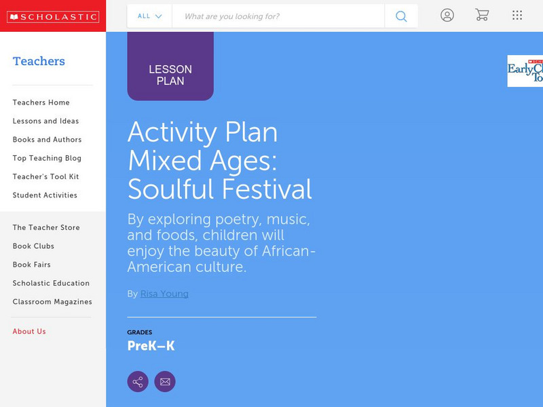
Task: Click the purple share icon
Action: pyautogui.click(x=137, y=381)
